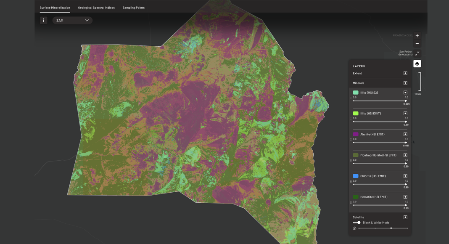Switch to Geological Spectral Indices tab
Screen dimensions: 449x244
pyautogui.click(x=96, y=8)
